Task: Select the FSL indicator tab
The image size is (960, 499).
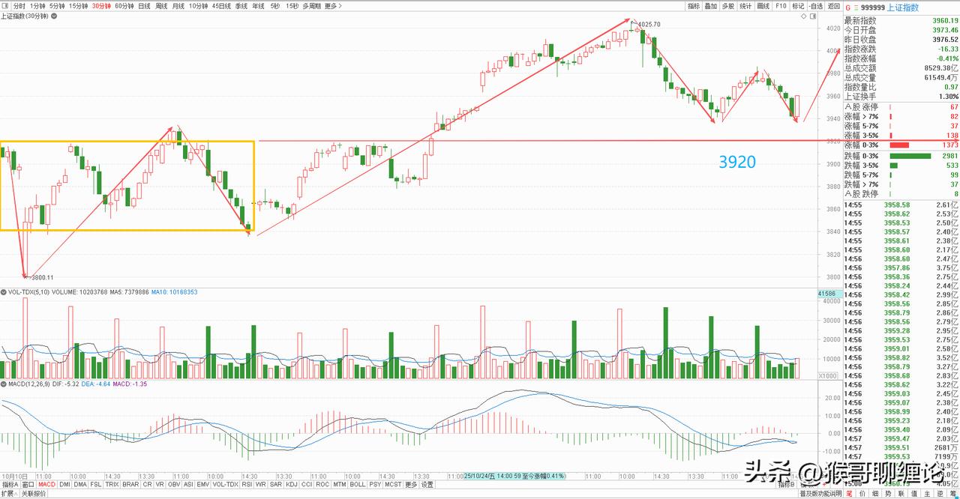Action: 96,485
